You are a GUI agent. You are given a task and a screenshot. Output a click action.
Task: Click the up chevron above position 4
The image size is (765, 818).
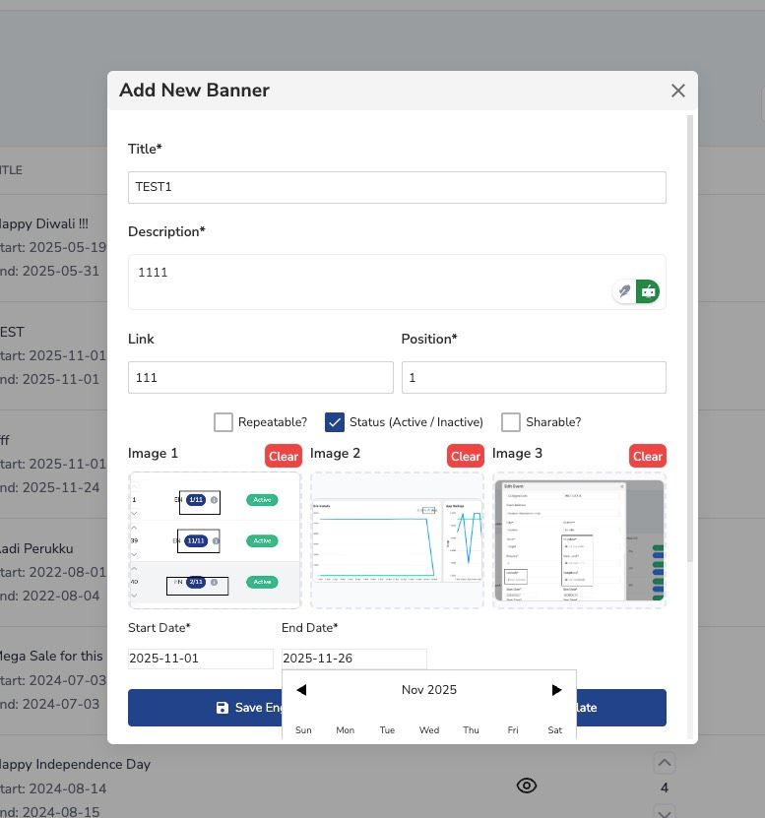664,763
